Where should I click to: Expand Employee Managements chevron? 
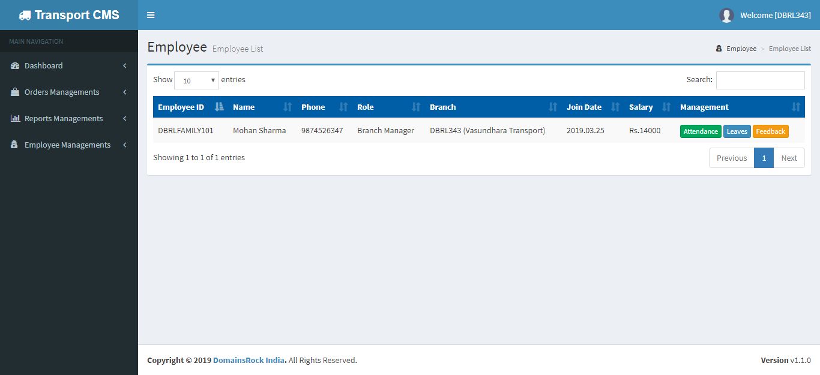125,145
